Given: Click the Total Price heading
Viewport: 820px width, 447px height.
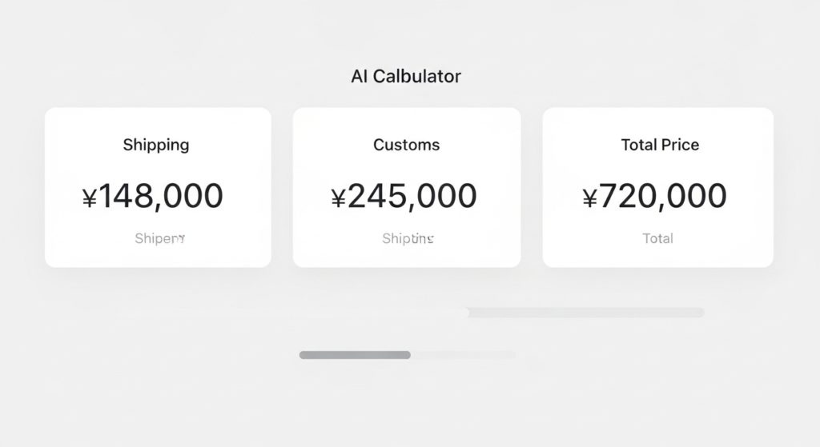Looking at the screenshot, I should [x=660, y=145].
